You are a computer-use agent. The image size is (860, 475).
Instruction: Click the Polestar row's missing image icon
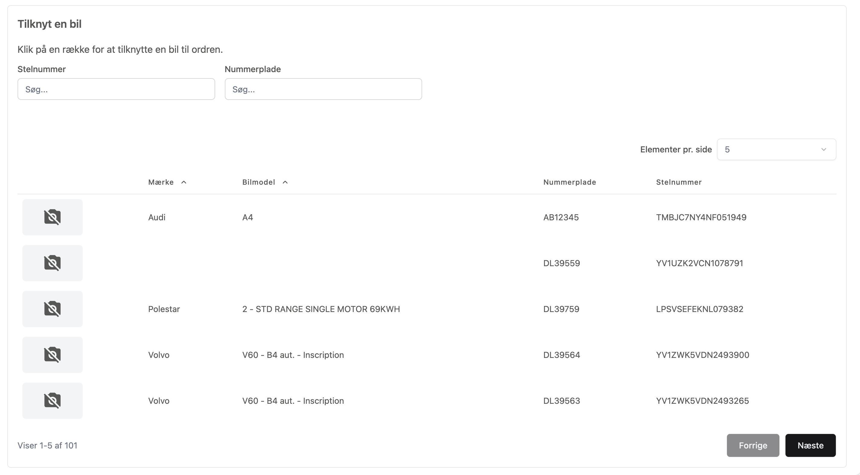(x=53, y=309)
